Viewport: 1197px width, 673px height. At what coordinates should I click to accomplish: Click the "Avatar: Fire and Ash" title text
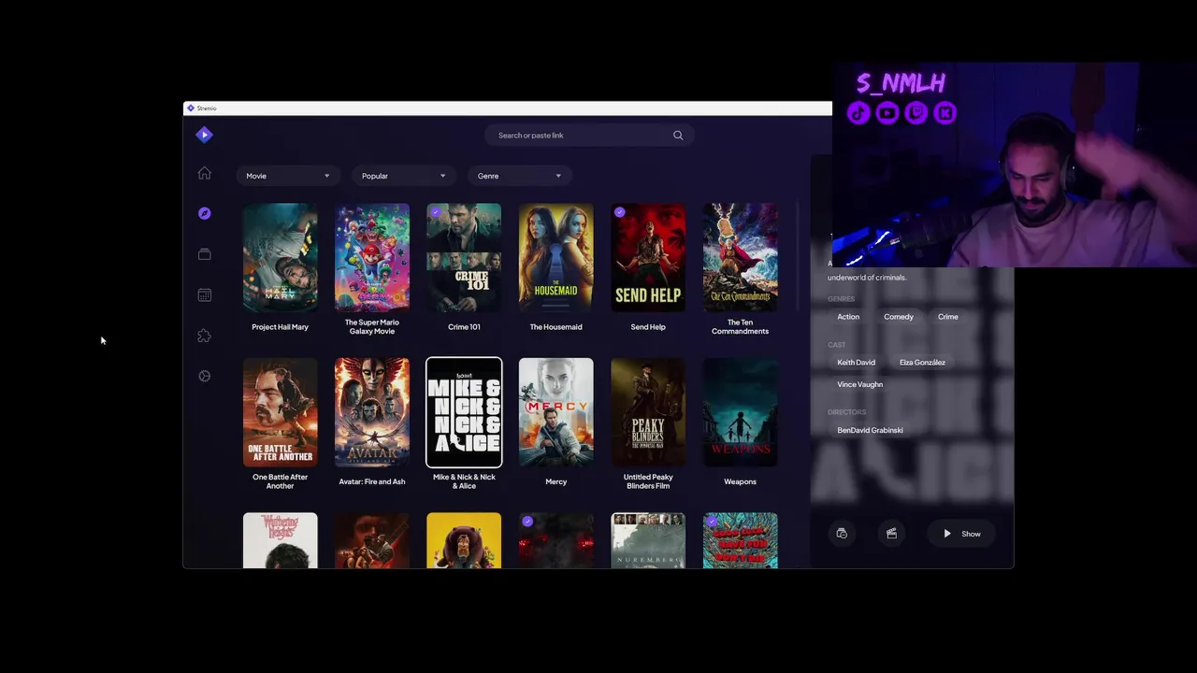tap(372, 481)
